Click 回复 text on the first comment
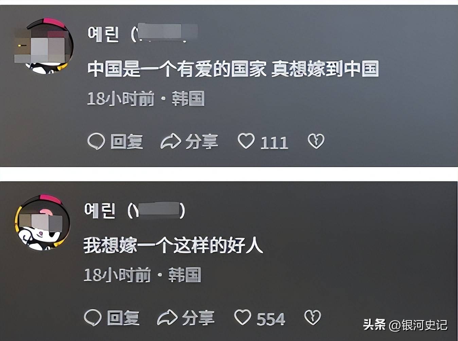Image resolution: width=458 pixels, height=341 pixels. pyautogui.click(x=126, y=142)
